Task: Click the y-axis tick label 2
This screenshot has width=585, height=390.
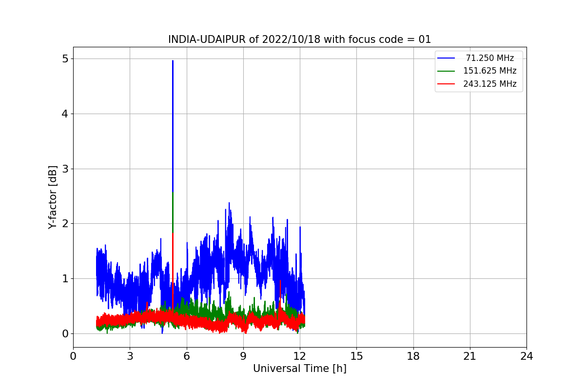Action: [65, 223]
